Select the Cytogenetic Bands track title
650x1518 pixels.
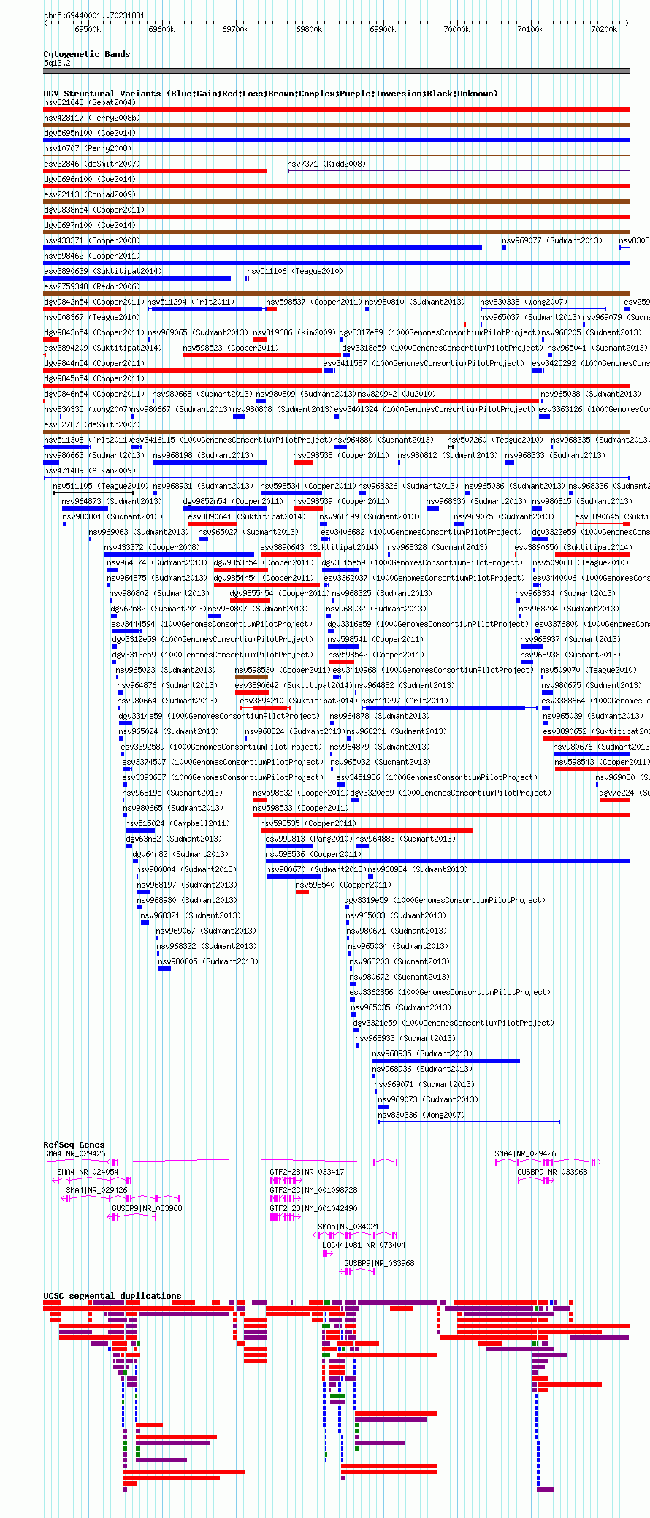[x=87, y=54]
